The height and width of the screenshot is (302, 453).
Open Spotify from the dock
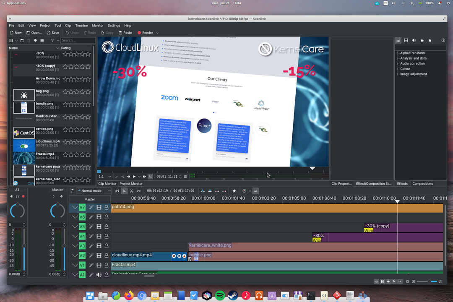[220, 295]
